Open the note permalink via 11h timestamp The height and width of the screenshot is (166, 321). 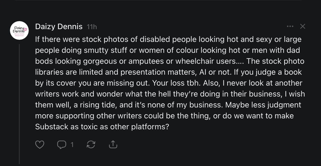[91, 27]
